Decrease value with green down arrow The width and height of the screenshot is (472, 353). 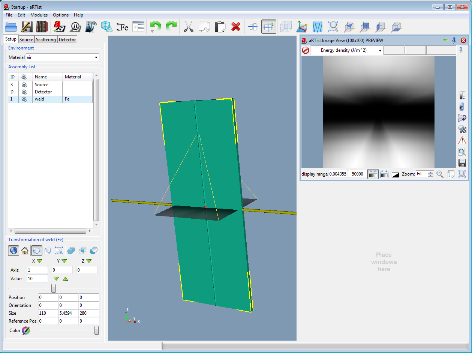pos(56,279)
